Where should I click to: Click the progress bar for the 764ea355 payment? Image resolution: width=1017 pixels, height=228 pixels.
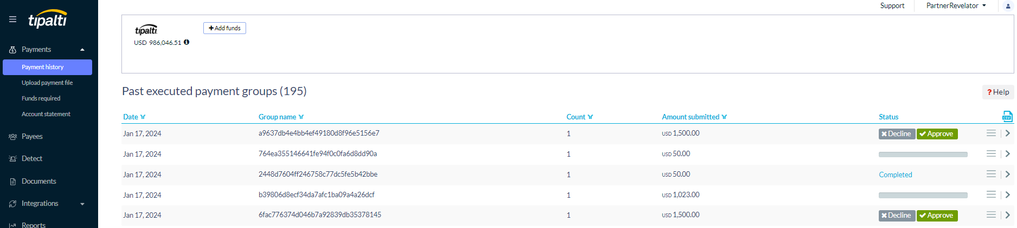click(x=923, y=155)
